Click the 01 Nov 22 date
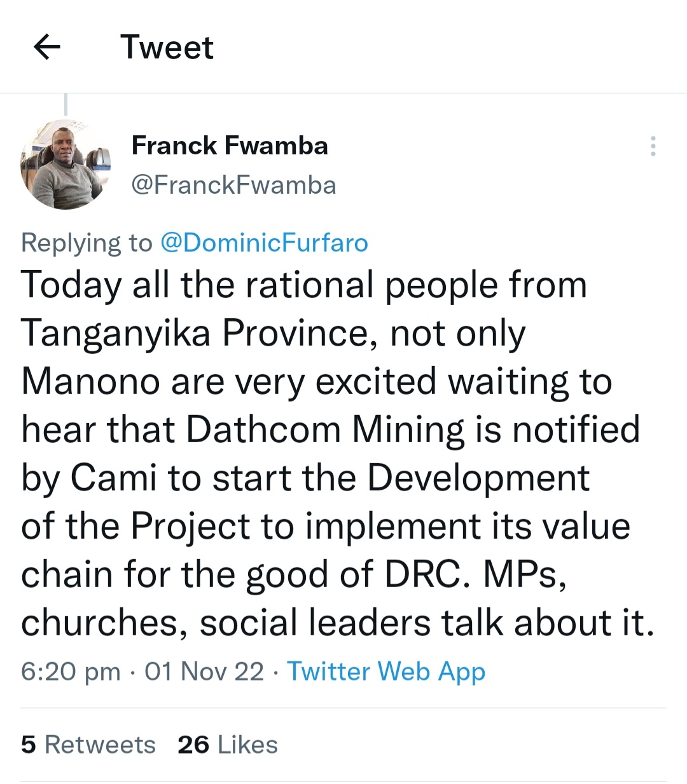687x784 pixels. click(204, 672)
